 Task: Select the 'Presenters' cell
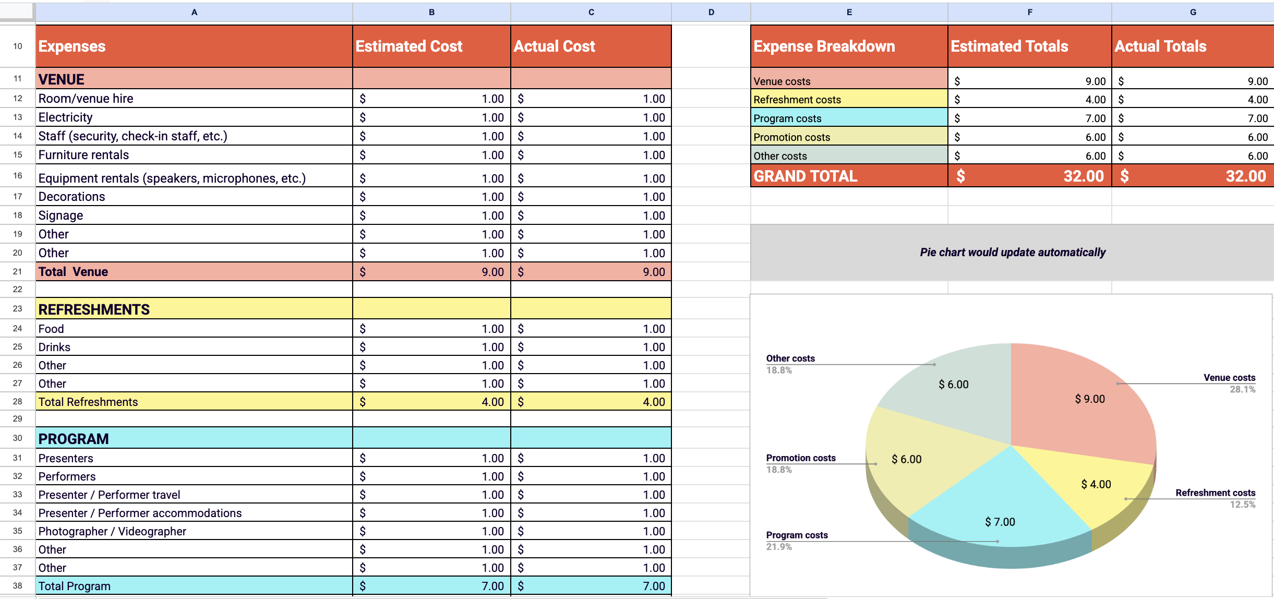(x=194, y=458)
